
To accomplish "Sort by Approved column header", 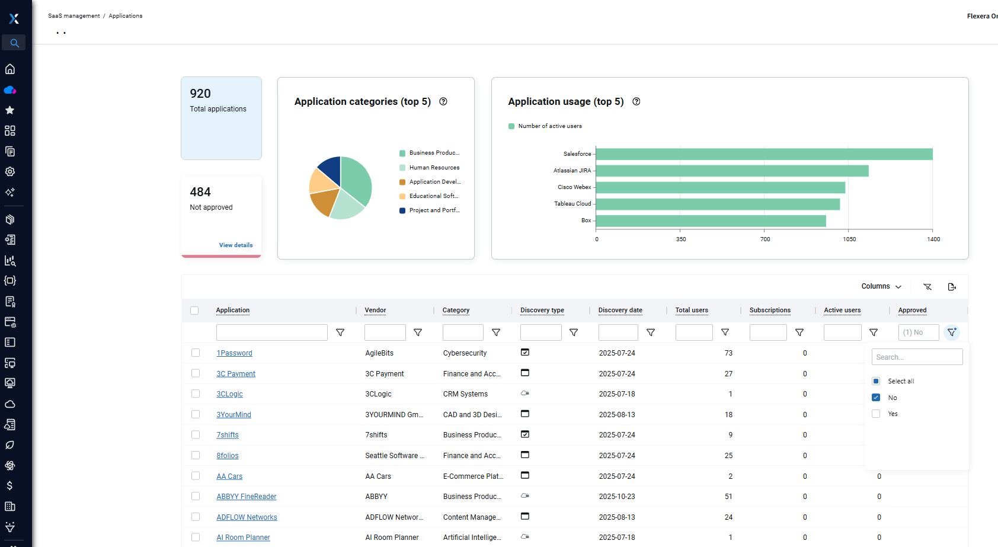I will coord(913,311).
